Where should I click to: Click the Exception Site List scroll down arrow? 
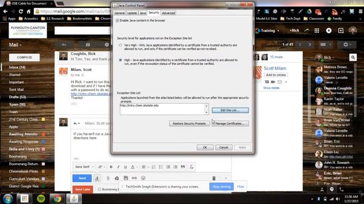206,112
